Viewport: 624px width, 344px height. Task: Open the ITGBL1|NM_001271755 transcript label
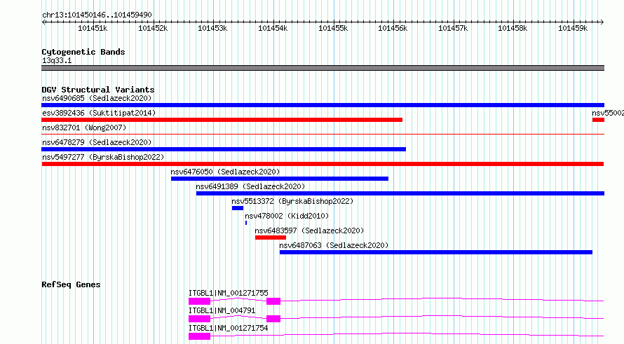(229, 293)
